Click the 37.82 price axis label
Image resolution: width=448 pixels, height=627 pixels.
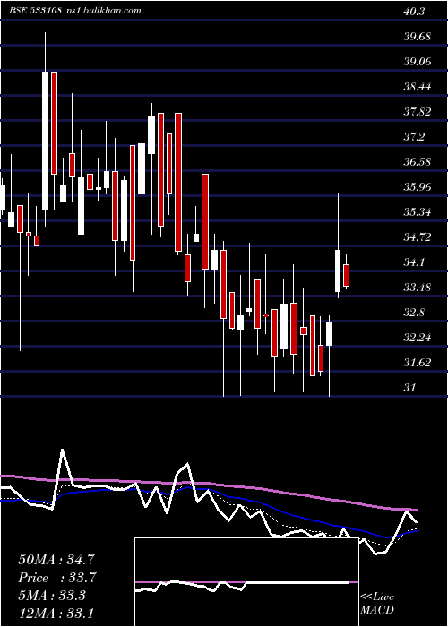click(417, 112)
